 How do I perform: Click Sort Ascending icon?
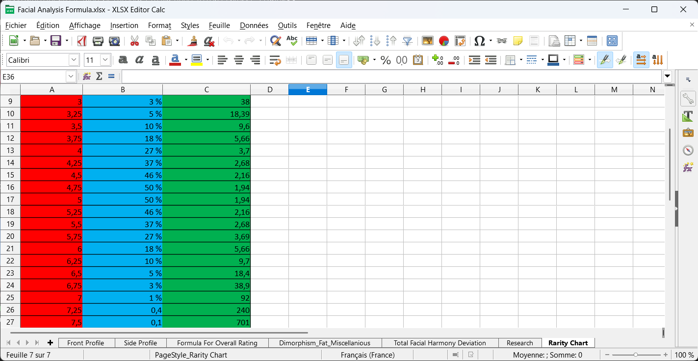click(x=375, y=41)
